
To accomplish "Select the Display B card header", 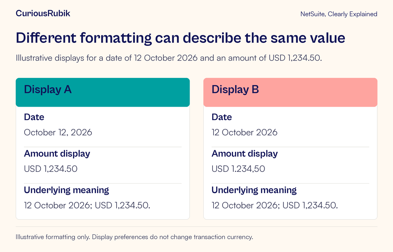I will point(290,92).
